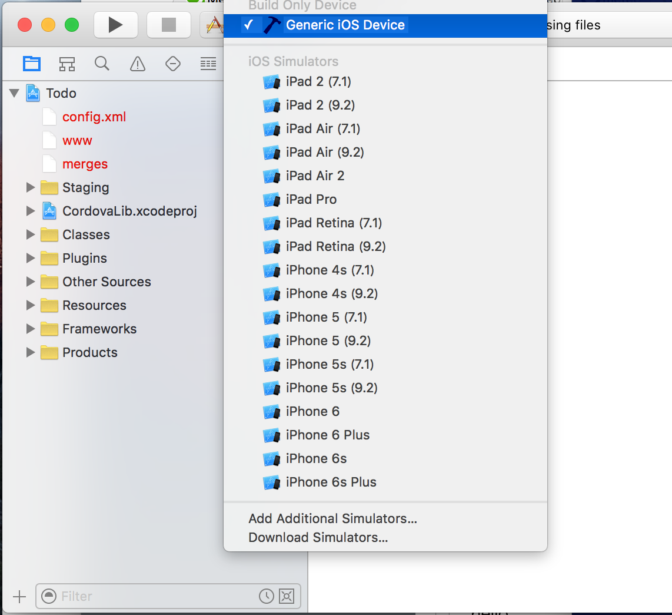
Task: Choose iPhone 5s (9.2) simulator
Action: pyautogui.click(x=385, y=388)
